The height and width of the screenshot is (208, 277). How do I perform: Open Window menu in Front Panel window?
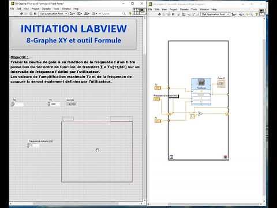pyautogui.click(x=66, y=9)
